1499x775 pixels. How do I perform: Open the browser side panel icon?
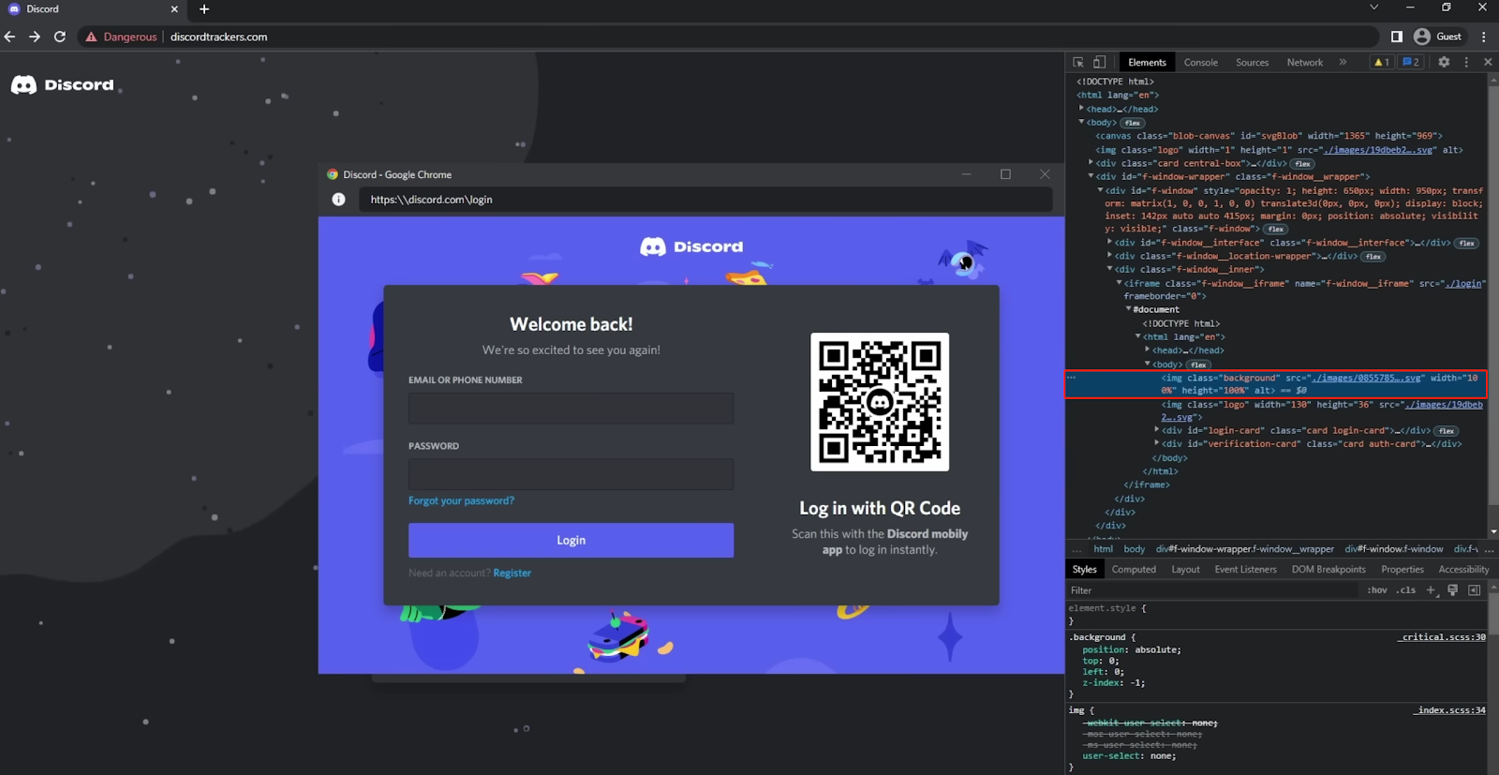(x=1397, y=37)
